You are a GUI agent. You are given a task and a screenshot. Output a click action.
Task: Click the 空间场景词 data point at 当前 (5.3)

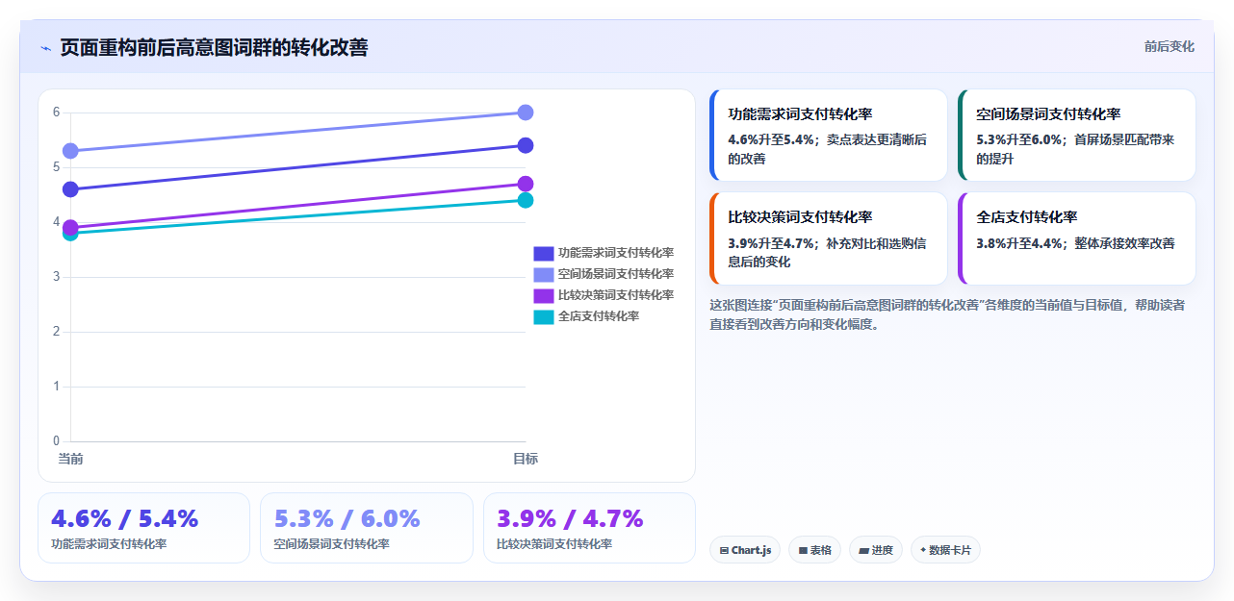[x=70, y=151]
